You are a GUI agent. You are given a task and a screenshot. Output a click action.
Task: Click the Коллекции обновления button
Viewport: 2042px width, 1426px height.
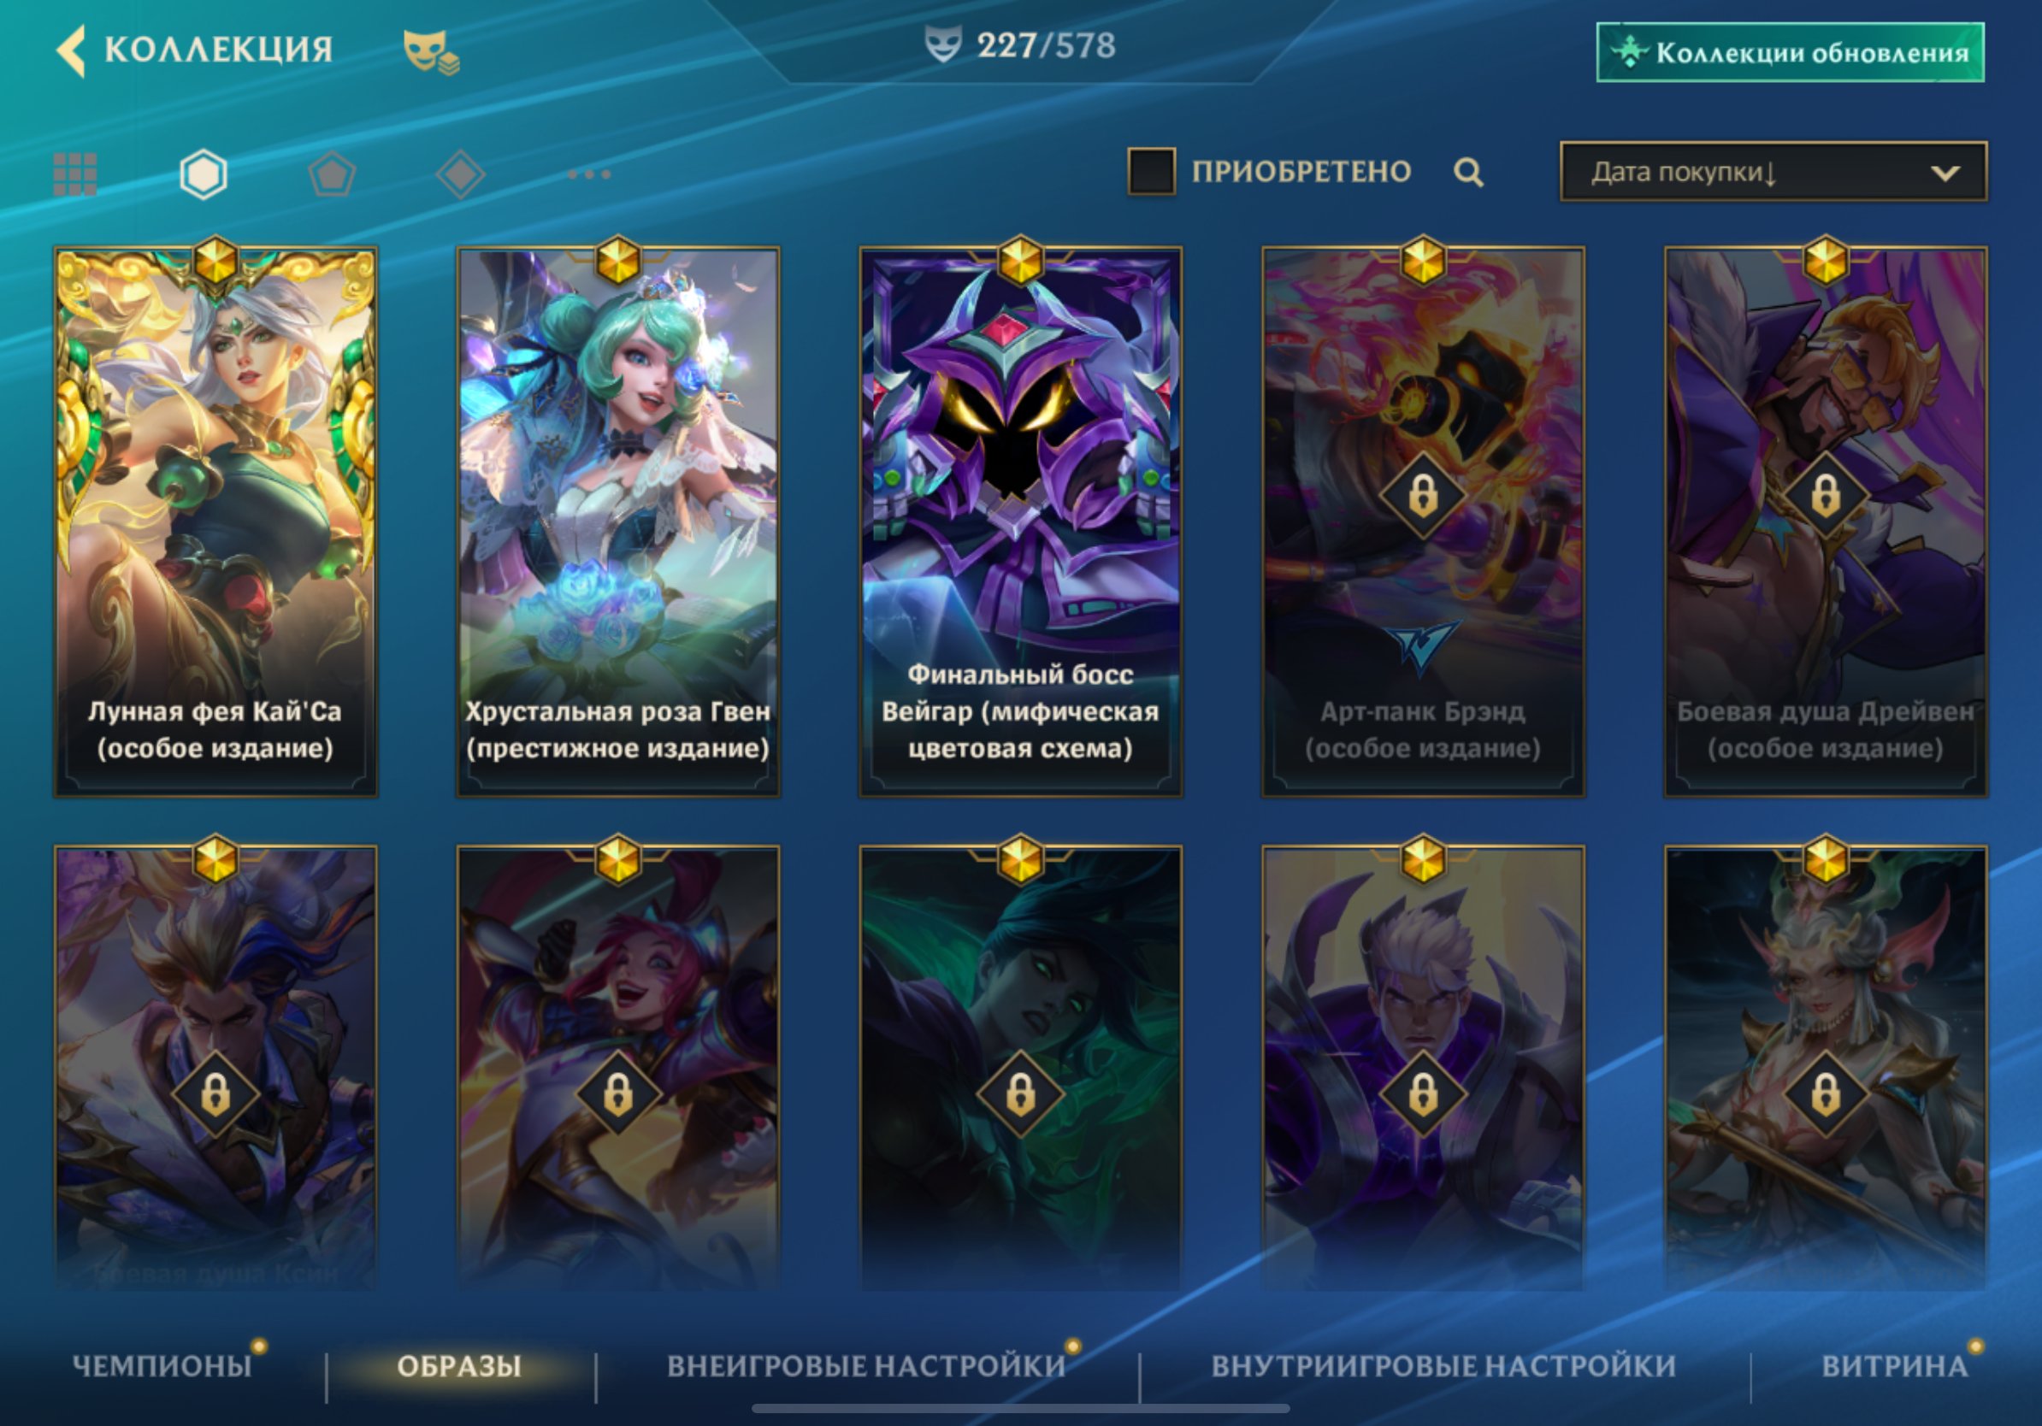(x=1791, y=52)
